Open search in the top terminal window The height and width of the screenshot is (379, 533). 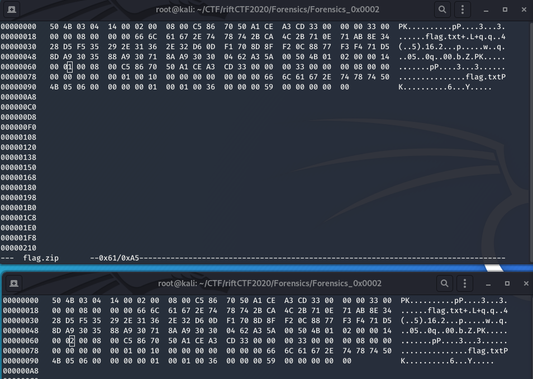441,9
